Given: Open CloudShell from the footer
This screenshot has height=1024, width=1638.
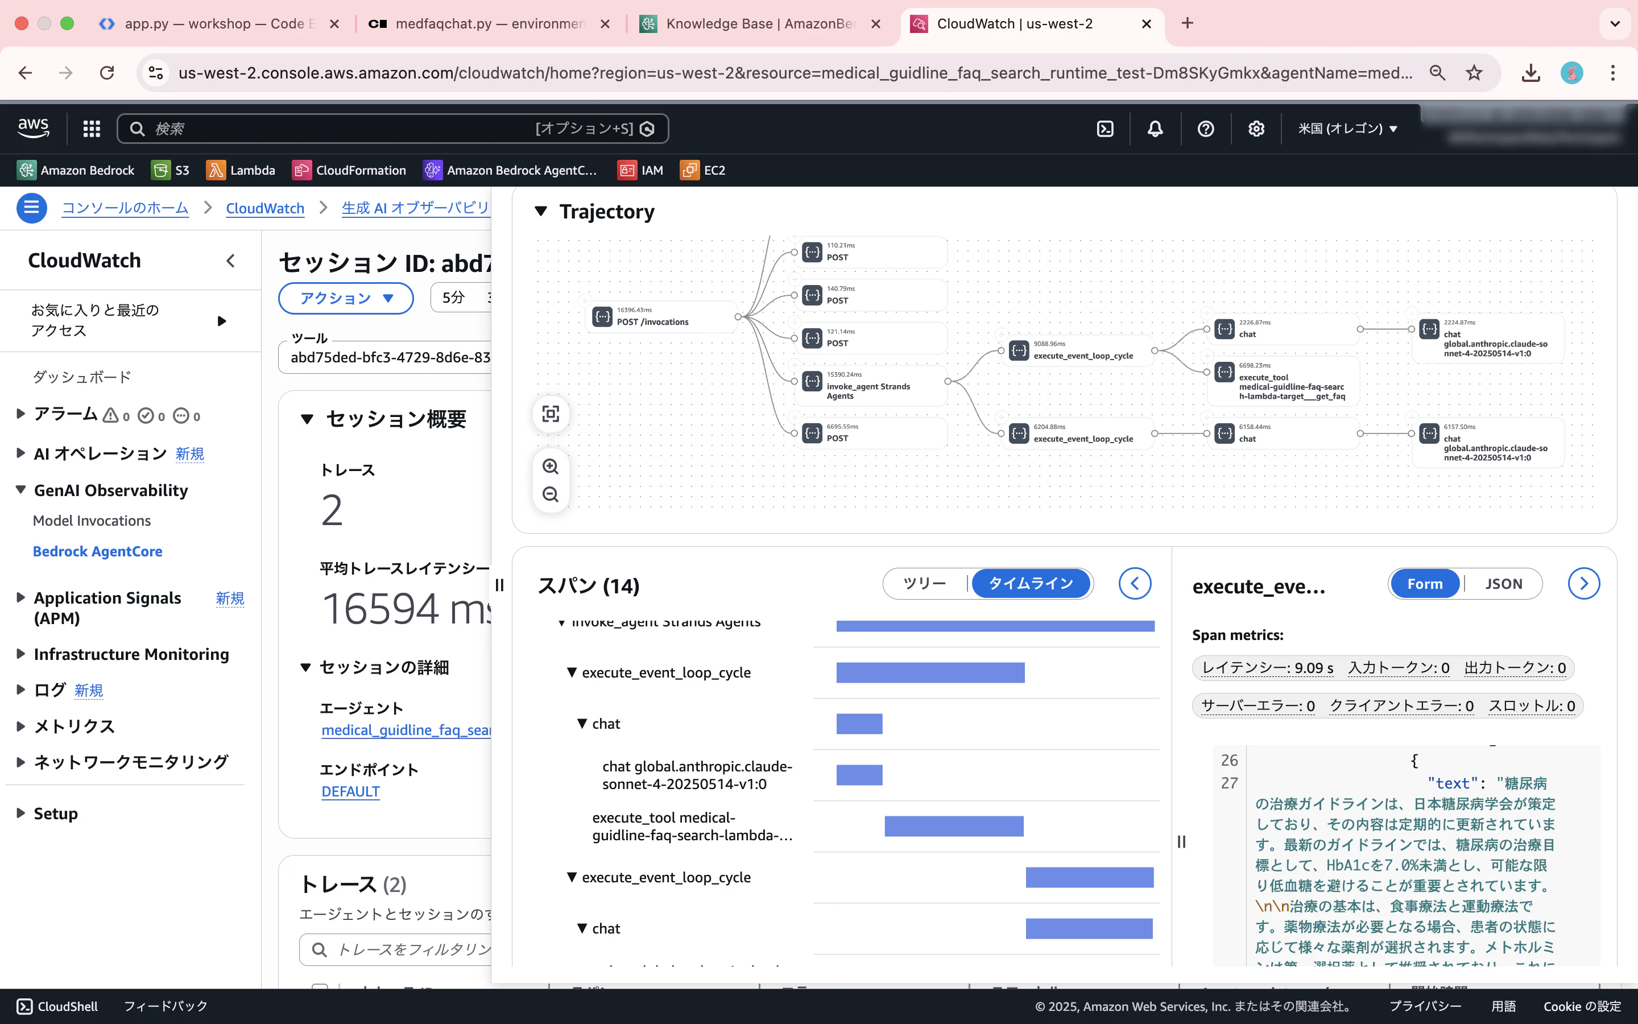Looking at the screenshot, I should 57,1006.
